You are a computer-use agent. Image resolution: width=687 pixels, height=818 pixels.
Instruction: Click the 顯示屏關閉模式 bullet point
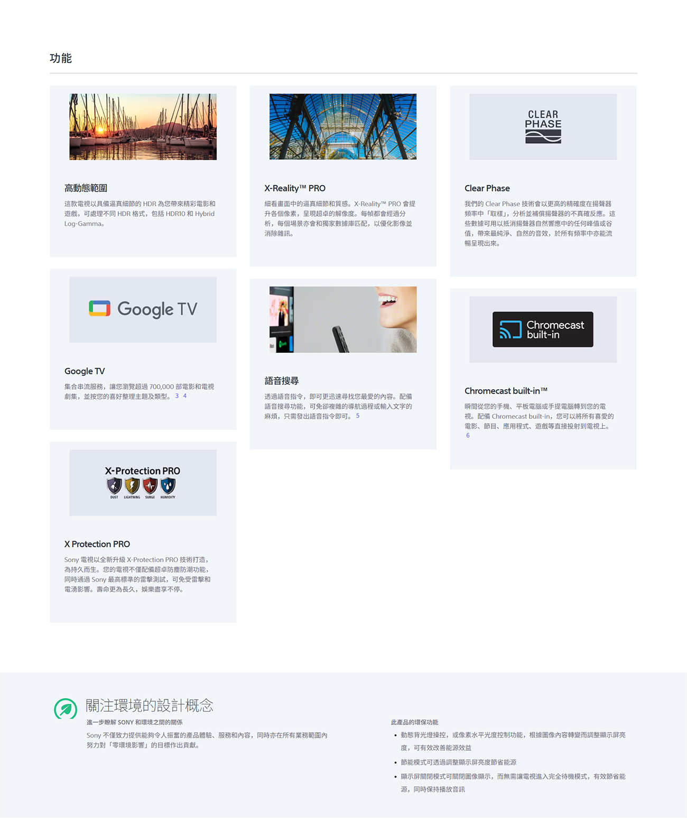tap(513, 783)
